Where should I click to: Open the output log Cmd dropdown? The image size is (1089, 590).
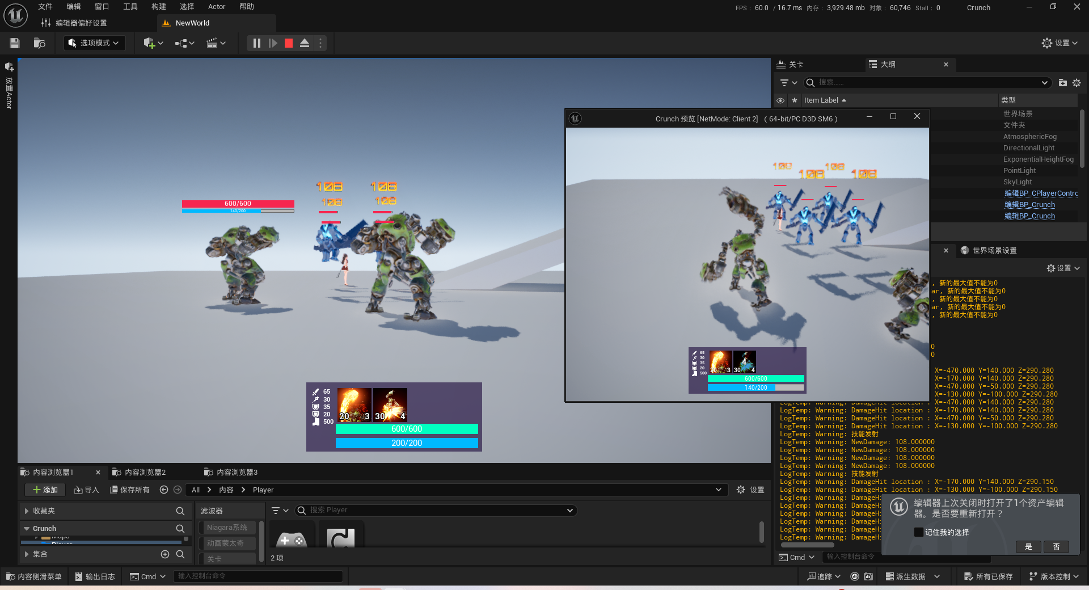[797, 558]
